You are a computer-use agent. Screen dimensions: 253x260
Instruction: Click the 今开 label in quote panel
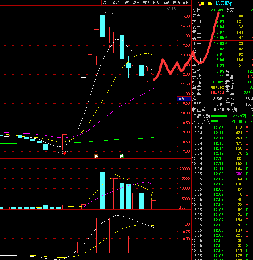coord(230,71)
